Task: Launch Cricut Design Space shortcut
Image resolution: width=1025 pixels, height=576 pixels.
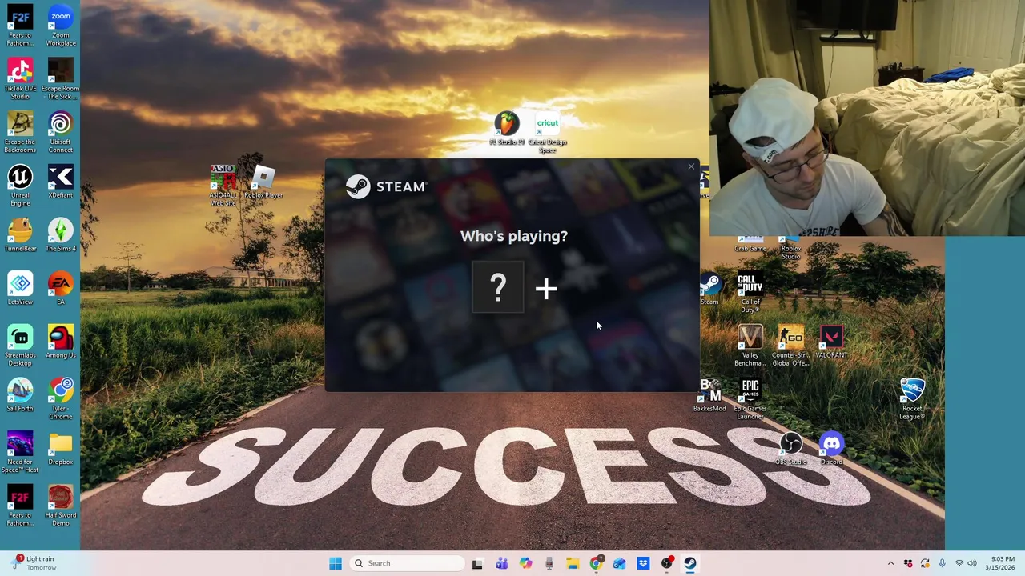Action: pos(547,133)
